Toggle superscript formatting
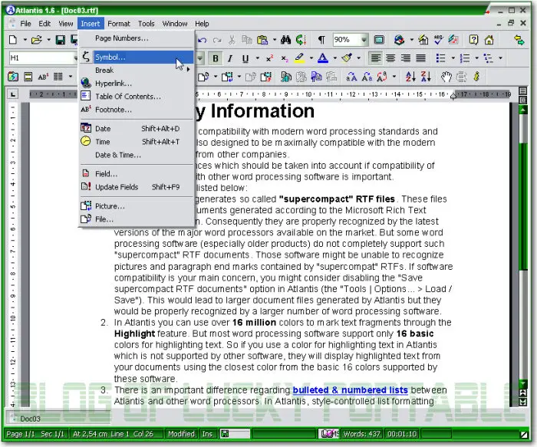The height and width of the screenshot is (447, 537). click(x=270, y=58)
